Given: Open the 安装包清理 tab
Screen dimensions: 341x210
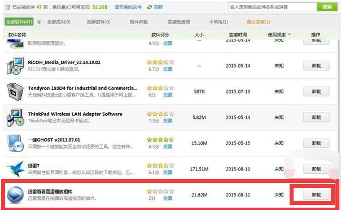Looking at the screenshot, I should click(178, 22).
